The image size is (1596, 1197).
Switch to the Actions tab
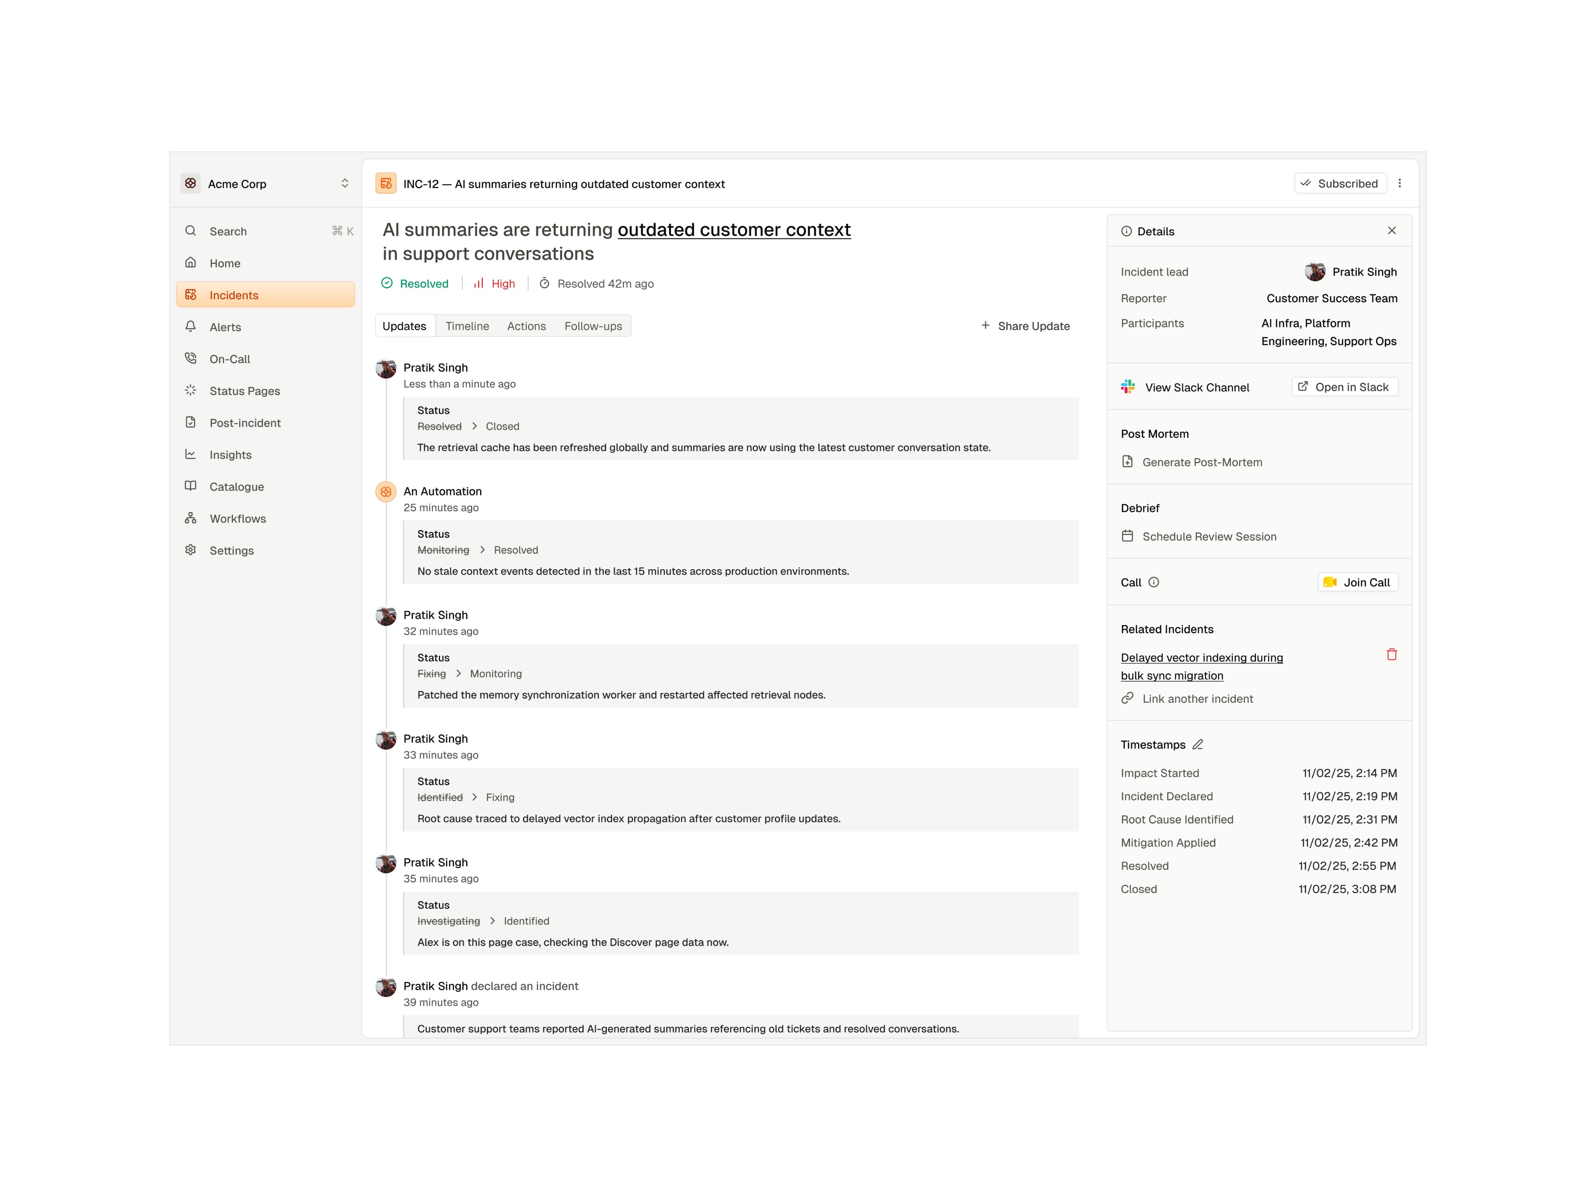526,326
